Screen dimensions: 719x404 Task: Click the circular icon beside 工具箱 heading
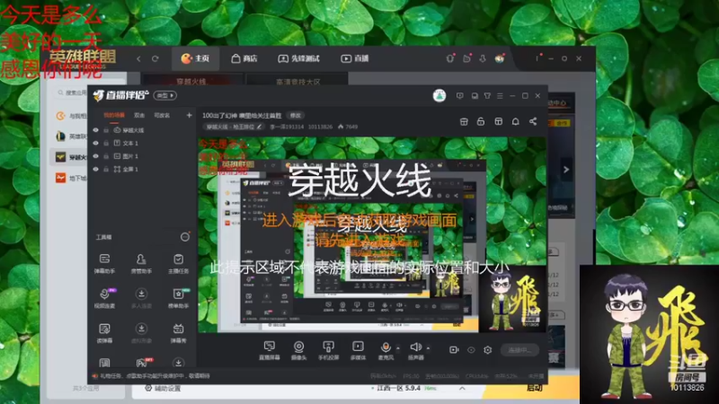185,237
